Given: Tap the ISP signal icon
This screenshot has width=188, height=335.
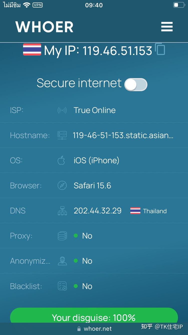Looking at the screenshot, I should point(62,110).
